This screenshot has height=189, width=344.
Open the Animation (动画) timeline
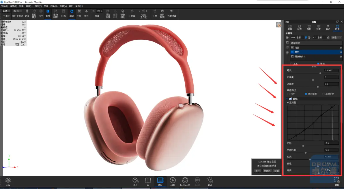pyautogui.click(x=173, y=182)
